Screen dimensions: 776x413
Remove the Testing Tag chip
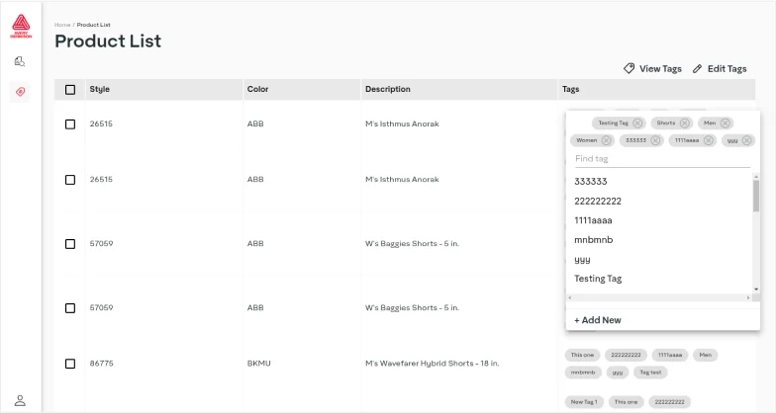point(637,123)
